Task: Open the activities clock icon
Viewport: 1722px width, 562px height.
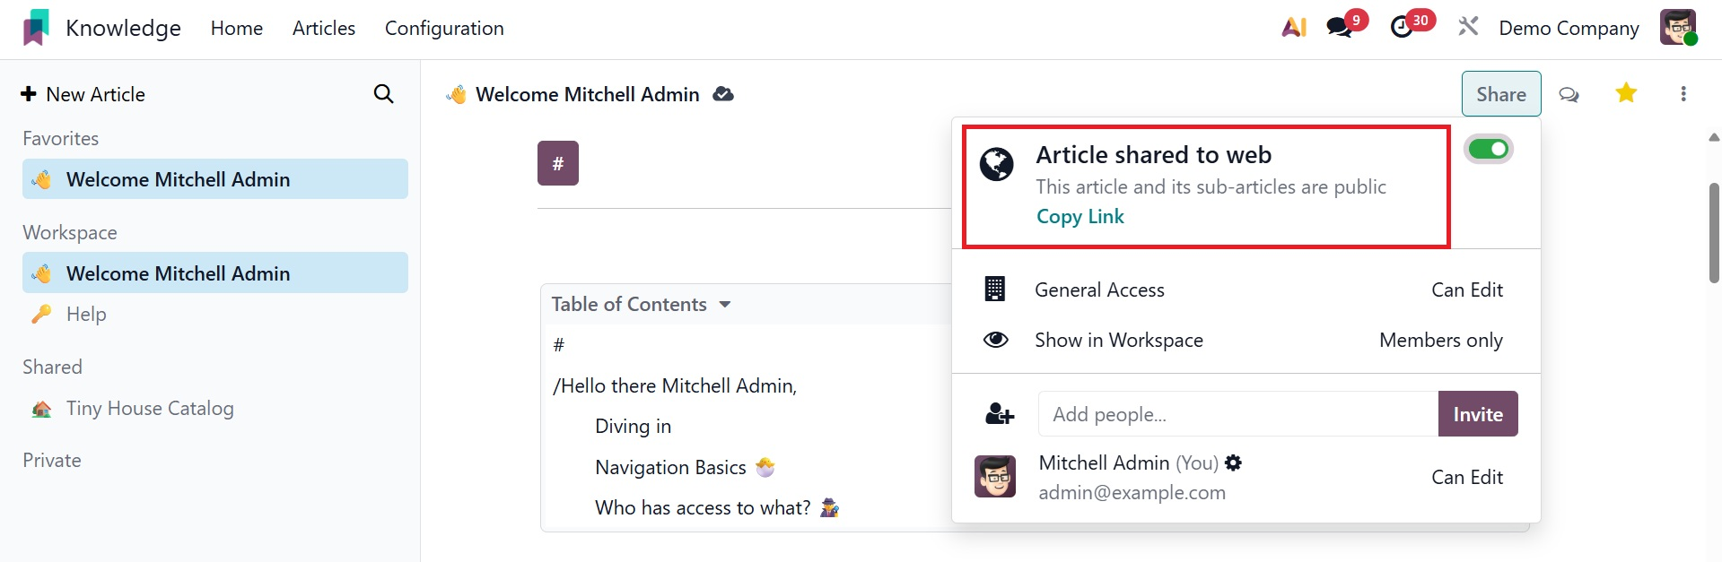Action: click(x=1402, y=28)
